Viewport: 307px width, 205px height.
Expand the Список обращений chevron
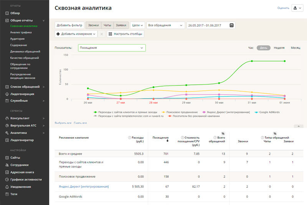pos(44,87)
